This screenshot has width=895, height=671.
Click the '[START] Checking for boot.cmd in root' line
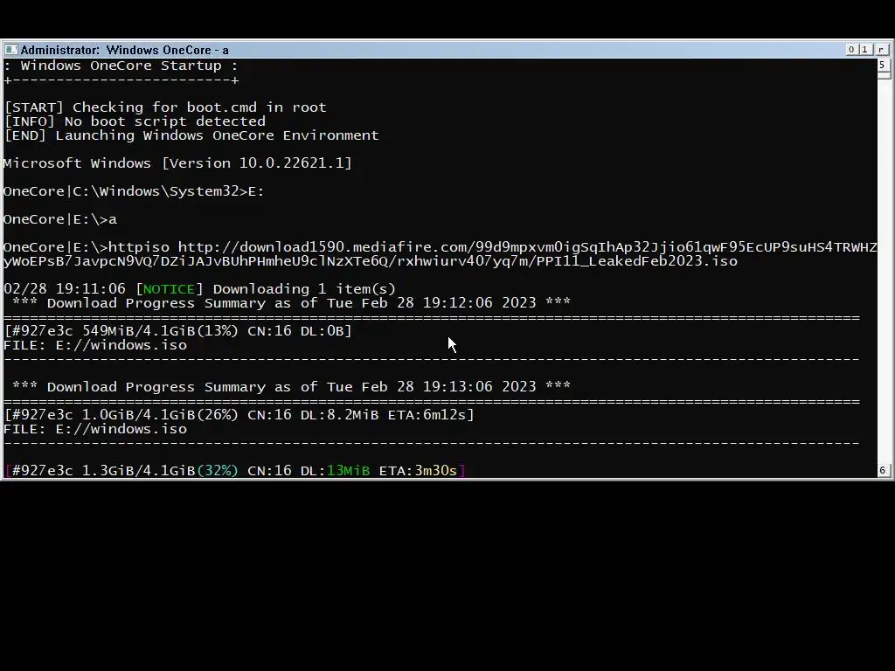coord(165,107)
